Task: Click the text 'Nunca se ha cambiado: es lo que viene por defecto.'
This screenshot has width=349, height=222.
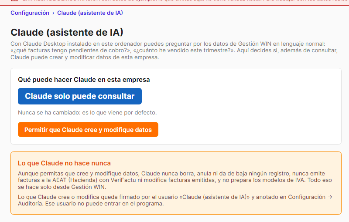Action: pos(87,113)
